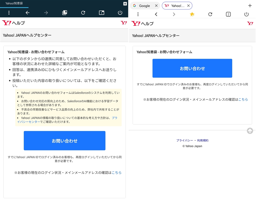This screenshot has width=256, height=201.
Task: Click the Y! ヘルプ logo in left browser
Action: click(13, 23)
